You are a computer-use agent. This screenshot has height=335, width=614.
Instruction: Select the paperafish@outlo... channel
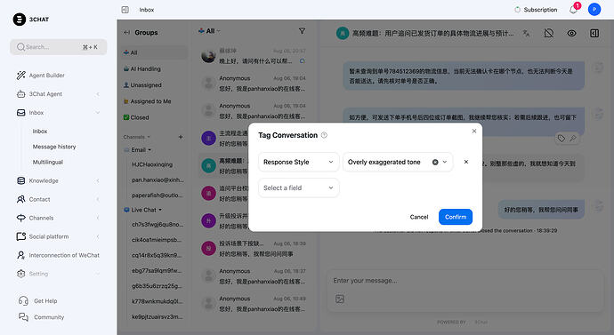click(x=158, y=195)
